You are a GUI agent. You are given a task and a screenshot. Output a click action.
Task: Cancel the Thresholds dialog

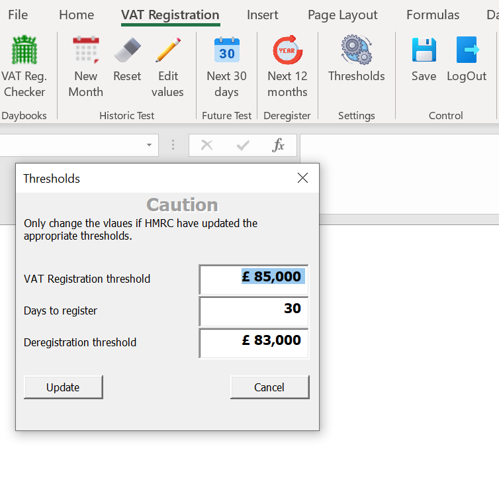(x=270, y=387)
